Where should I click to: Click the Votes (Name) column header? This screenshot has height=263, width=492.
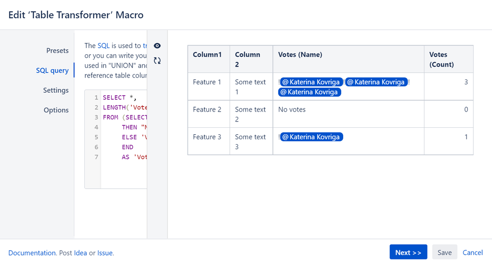coord(300,55)
